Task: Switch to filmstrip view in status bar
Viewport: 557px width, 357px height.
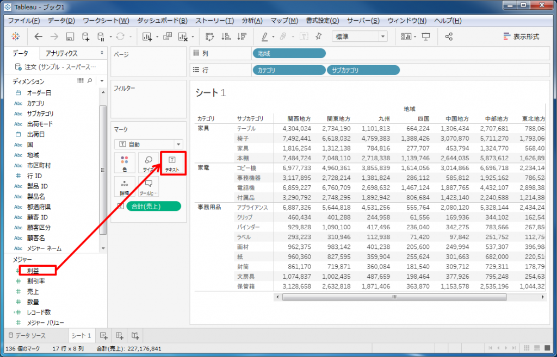Action: (536, 348)
